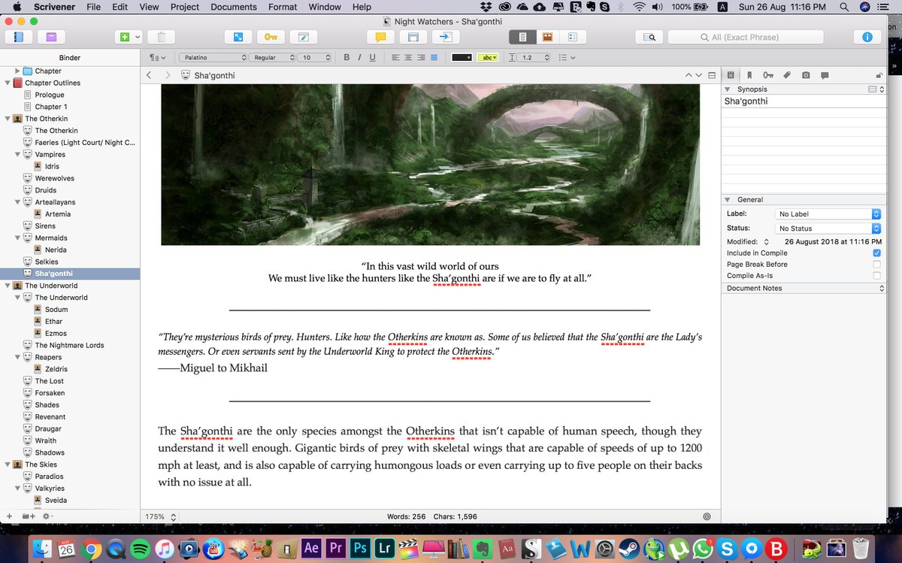Image resolution: width=902 pixels, height=563 pixels.
Task: Open the Format menu
Action: (x=283, y=7)
